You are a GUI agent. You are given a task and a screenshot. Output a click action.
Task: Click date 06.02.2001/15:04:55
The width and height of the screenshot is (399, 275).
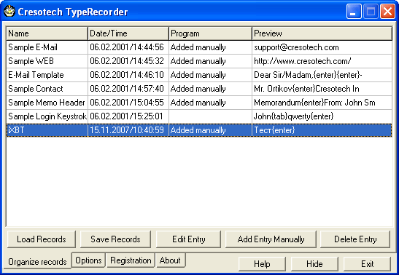[x=127, y=103]
